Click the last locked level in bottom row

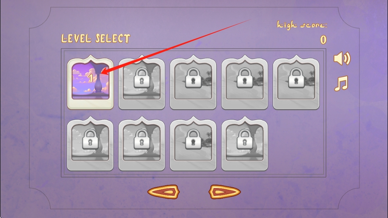pyautogui.click(x=245, y=144)
